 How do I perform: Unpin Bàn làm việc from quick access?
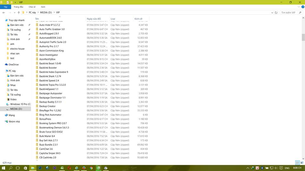(29, 25)
